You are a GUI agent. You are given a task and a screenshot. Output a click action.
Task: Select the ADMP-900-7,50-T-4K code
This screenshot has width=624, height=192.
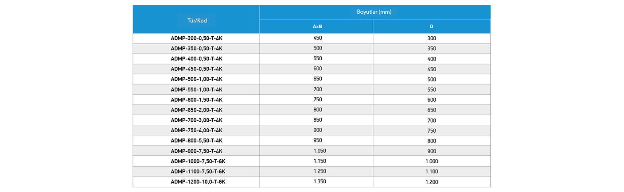(196, 151)
